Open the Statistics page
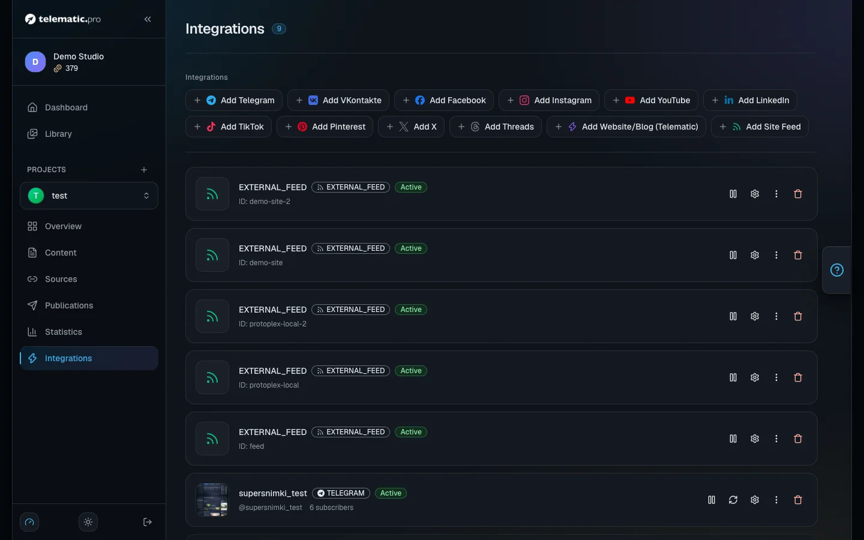This screenshot has width=864, height=540. [89, 332]
